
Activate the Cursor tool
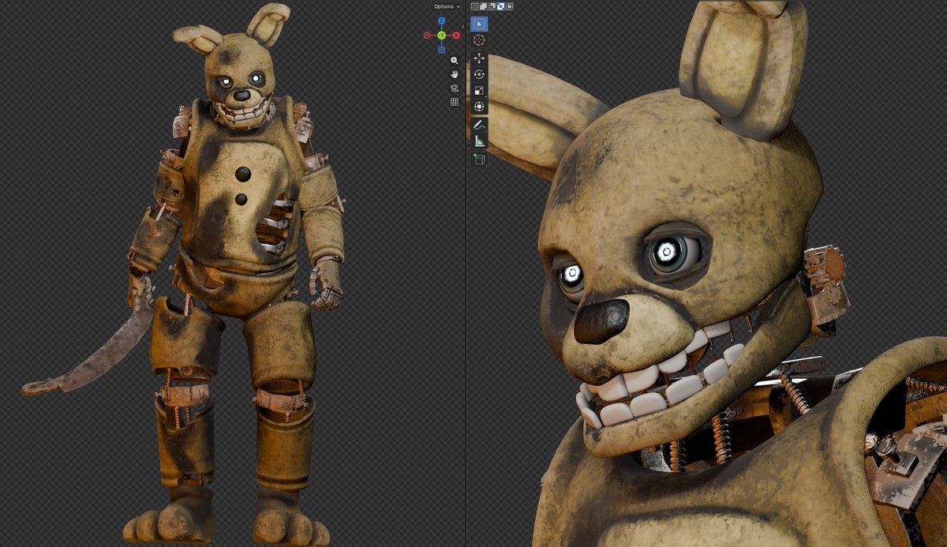click(x=479, y=39)
